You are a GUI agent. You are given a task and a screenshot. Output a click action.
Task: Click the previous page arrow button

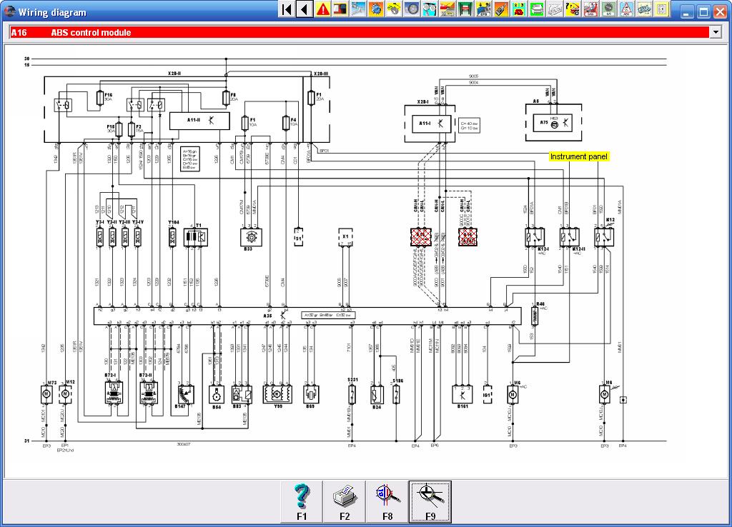[x=304, y=9]
